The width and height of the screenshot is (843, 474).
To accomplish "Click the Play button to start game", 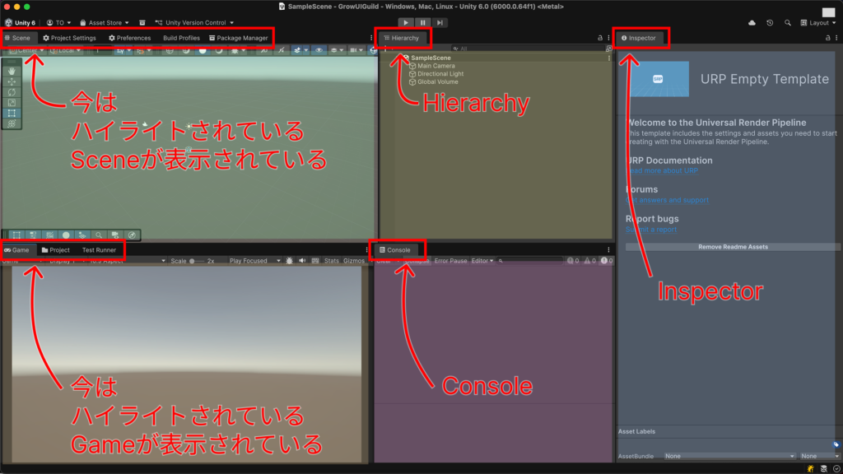I will 405,23.
